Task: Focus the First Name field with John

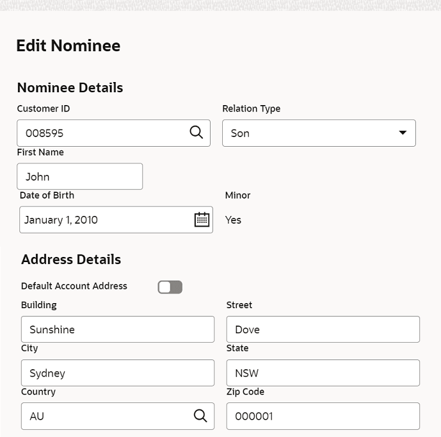Action: pos(79,176)
